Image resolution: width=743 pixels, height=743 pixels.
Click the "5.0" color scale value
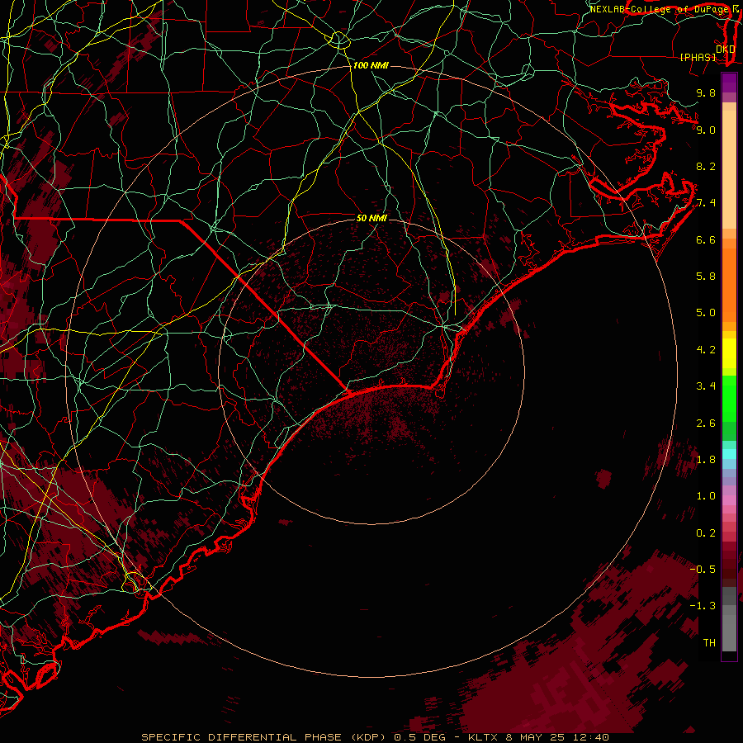click(706, 313)
